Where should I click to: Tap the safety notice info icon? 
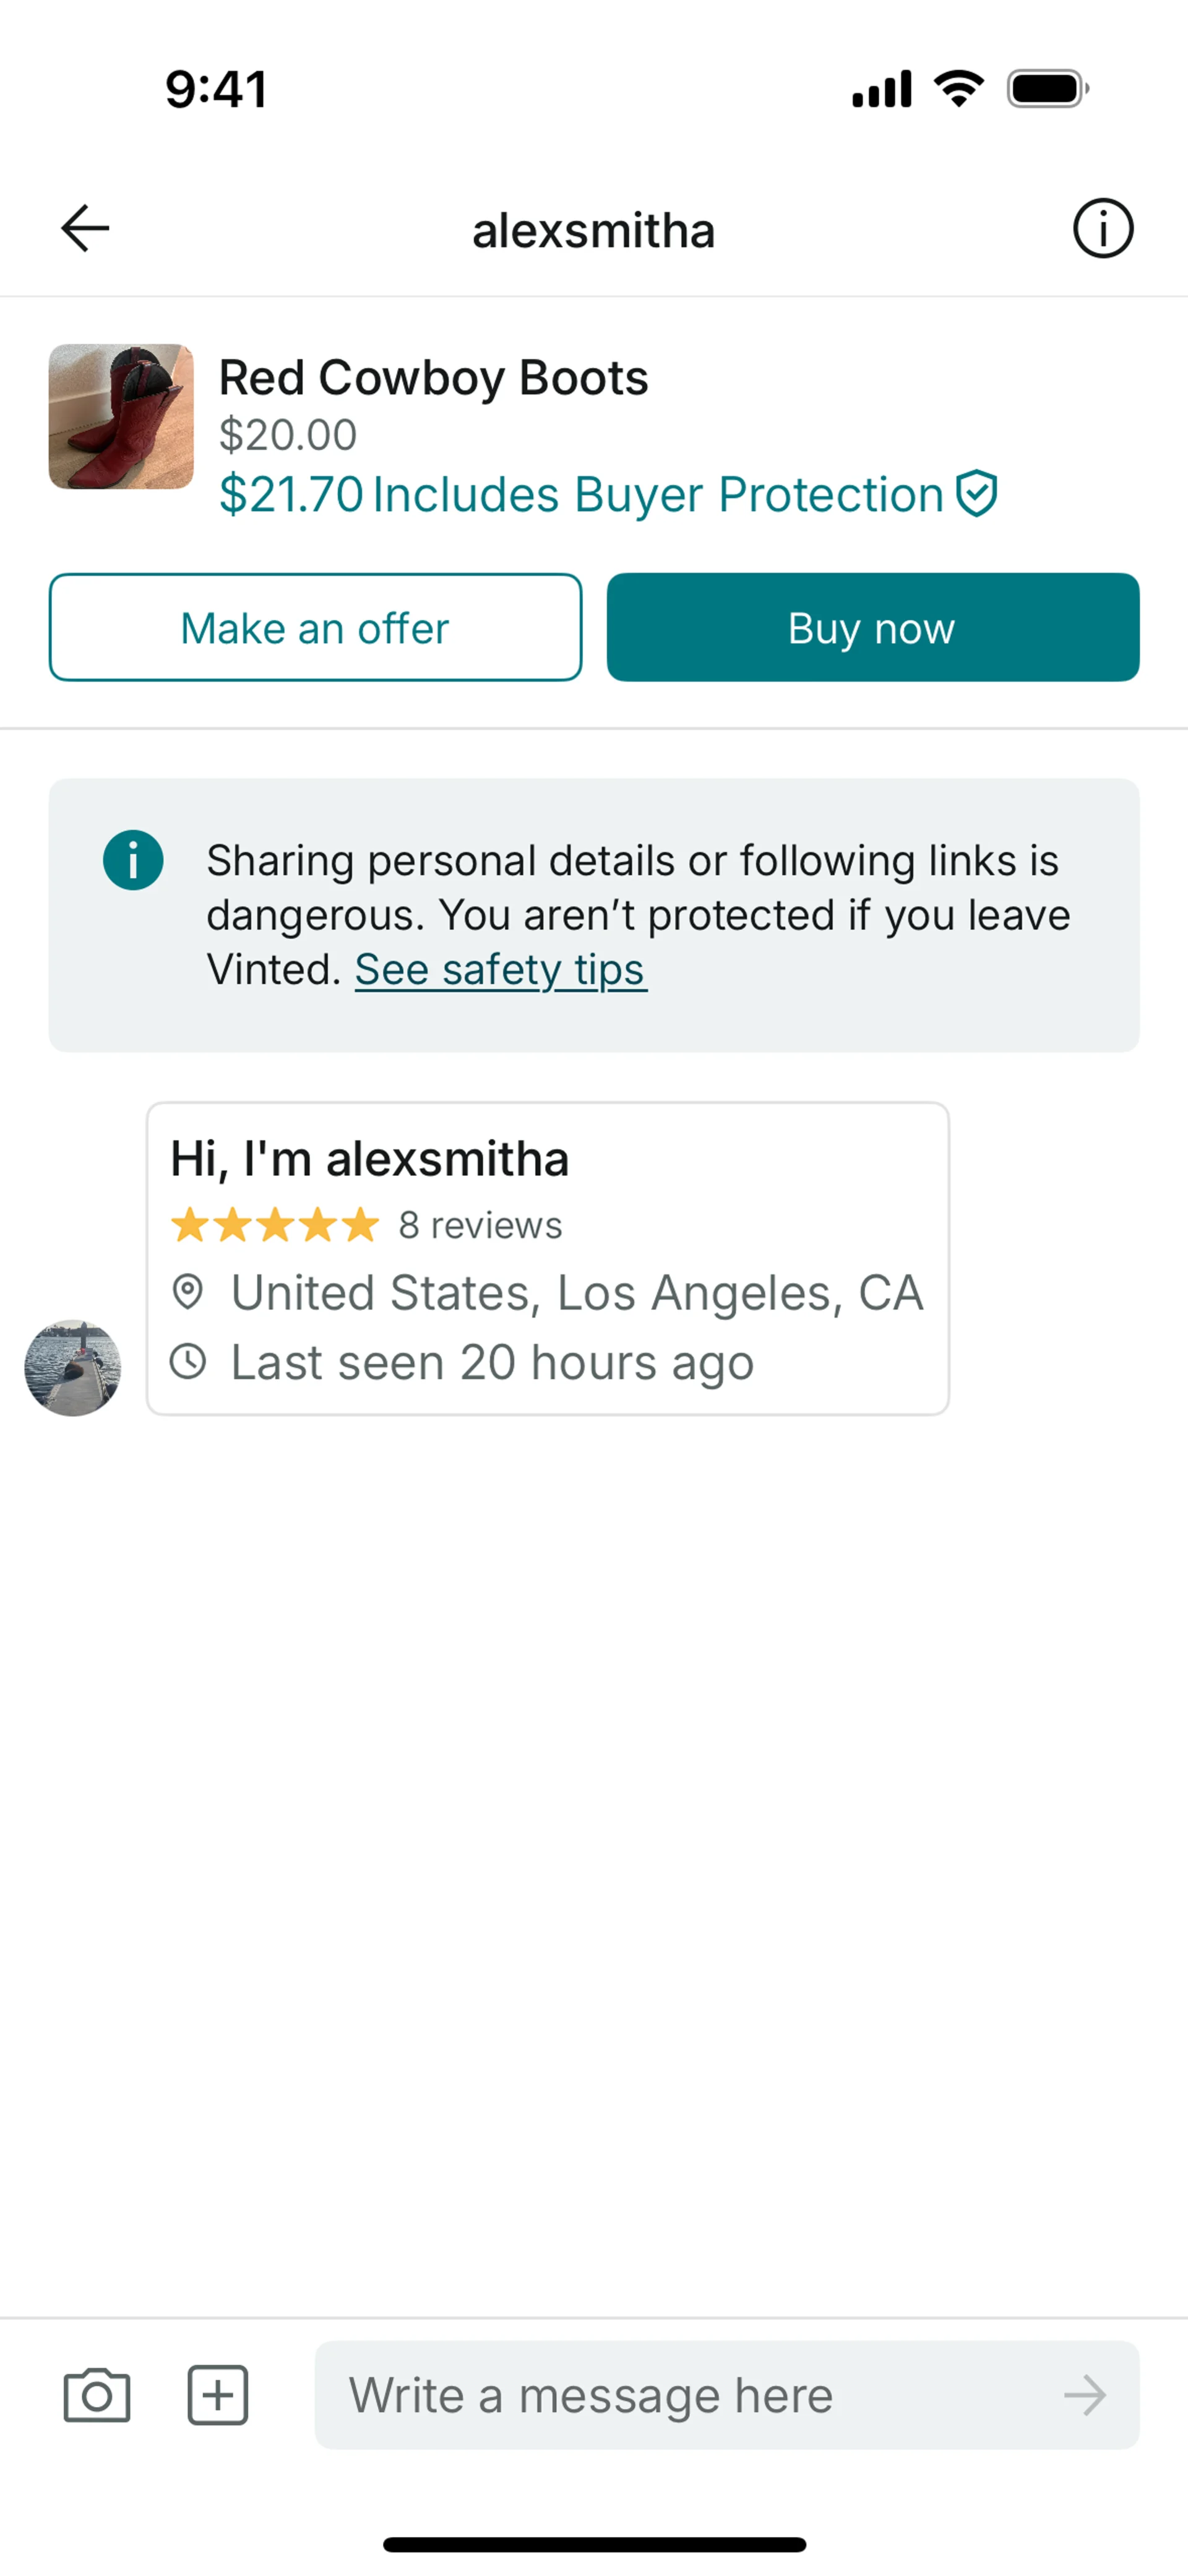(x=133, y=860)
